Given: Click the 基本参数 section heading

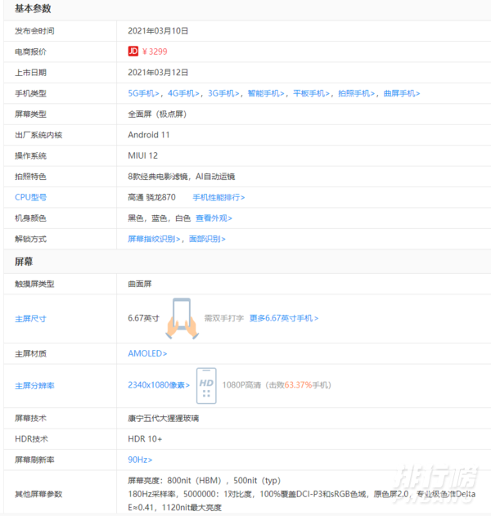Looking at the screenshot, I should point(33,9).
